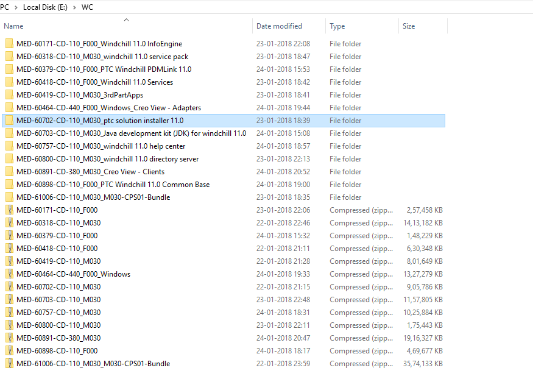This screenshot has width=533, height=379.
Task: Click size value '2,57,458 KB'
Action: tap(425, 210)
